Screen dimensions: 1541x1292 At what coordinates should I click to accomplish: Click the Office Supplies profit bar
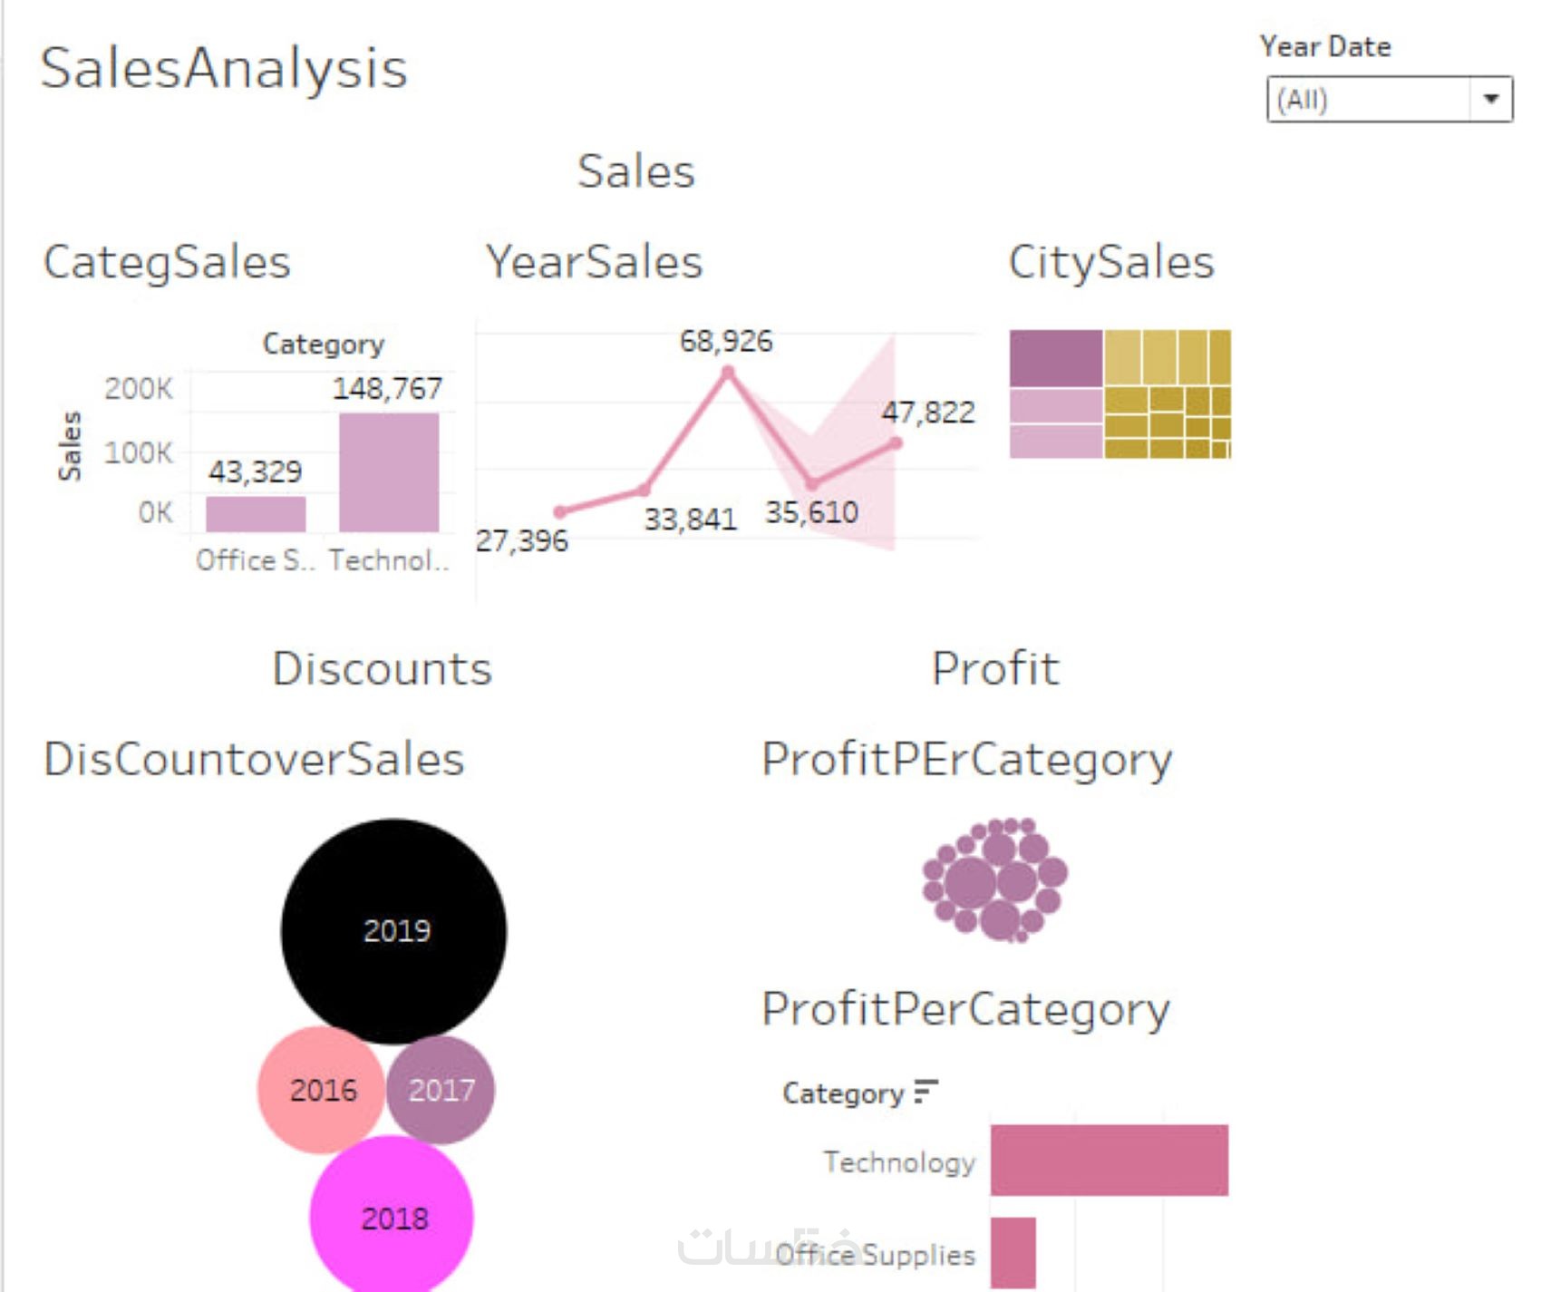click(1013, 1252)
